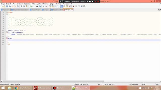Click the Copy toolbar icon
Image resolution: width=161 pixels, height=90 pixels.
[x=24, y=6]
